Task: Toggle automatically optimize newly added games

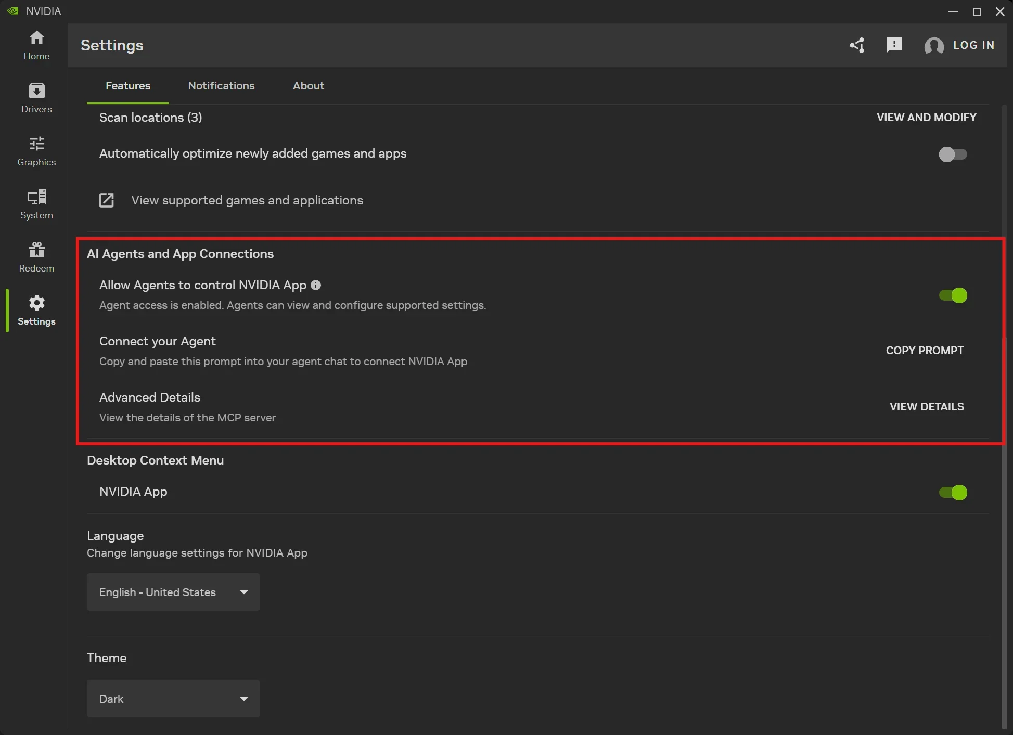Action: point(953,154)
